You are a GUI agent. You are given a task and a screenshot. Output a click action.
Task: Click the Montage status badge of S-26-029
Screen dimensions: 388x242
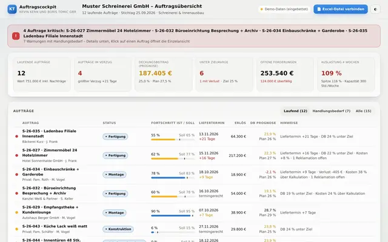(115, 212)
